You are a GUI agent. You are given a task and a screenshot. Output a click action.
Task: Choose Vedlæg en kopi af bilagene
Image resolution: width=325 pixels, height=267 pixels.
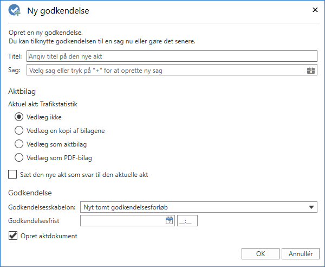coord(18,130)
